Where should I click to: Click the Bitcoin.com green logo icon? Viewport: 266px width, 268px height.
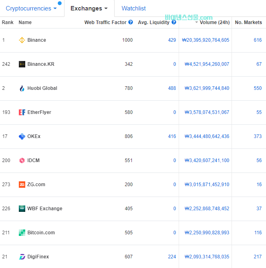click(x=22, y=233)
